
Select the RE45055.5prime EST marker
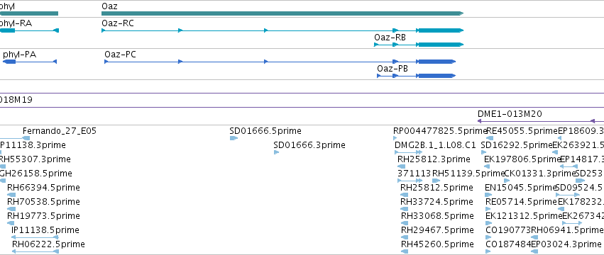point(490,138)
